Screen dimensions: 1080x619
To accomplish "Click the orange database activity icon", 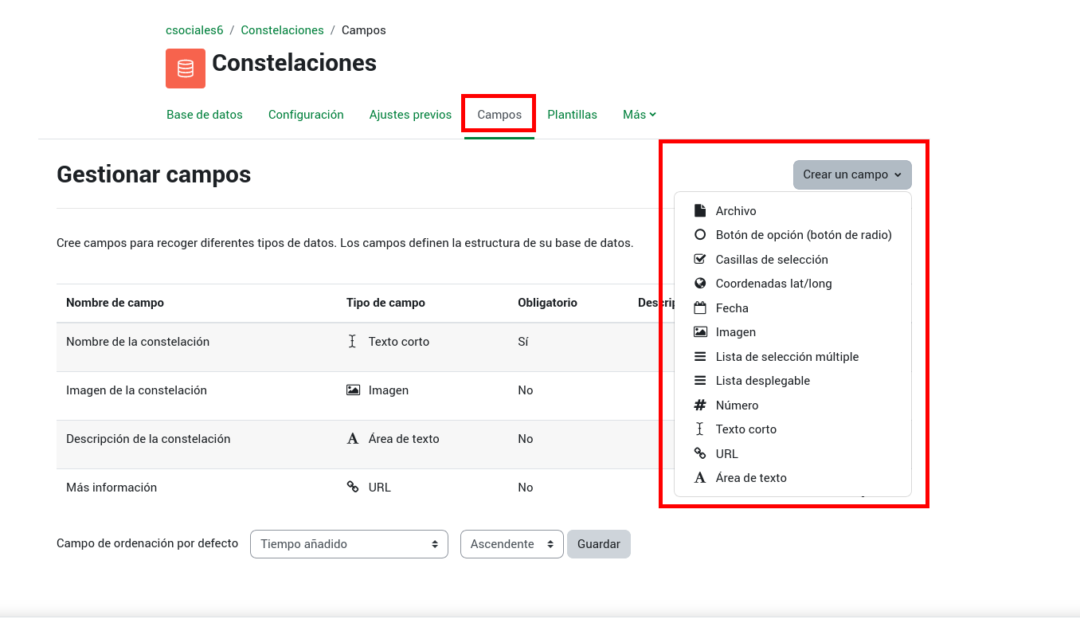I will 186,69.
